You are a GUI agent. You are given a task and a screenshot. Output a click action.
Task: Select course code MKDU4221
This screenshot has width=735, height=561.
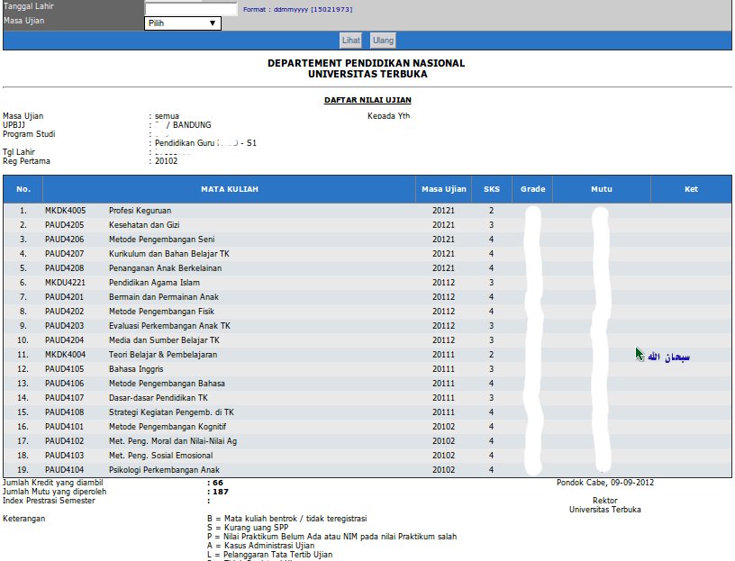pos(65,283)
